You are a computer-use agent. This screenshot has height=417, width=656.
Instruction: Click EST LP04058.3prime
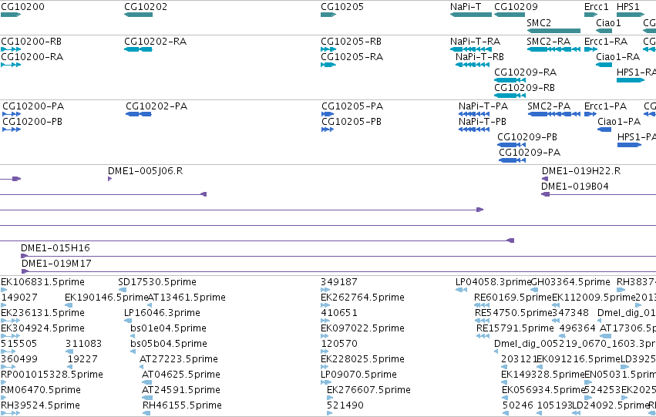coord(493,282)
